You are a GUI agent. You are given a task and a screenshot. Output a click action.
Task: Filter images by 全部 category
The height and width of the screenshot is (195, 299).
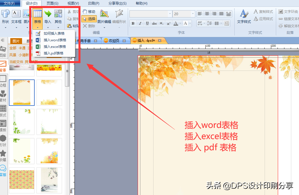pos(13,48)
